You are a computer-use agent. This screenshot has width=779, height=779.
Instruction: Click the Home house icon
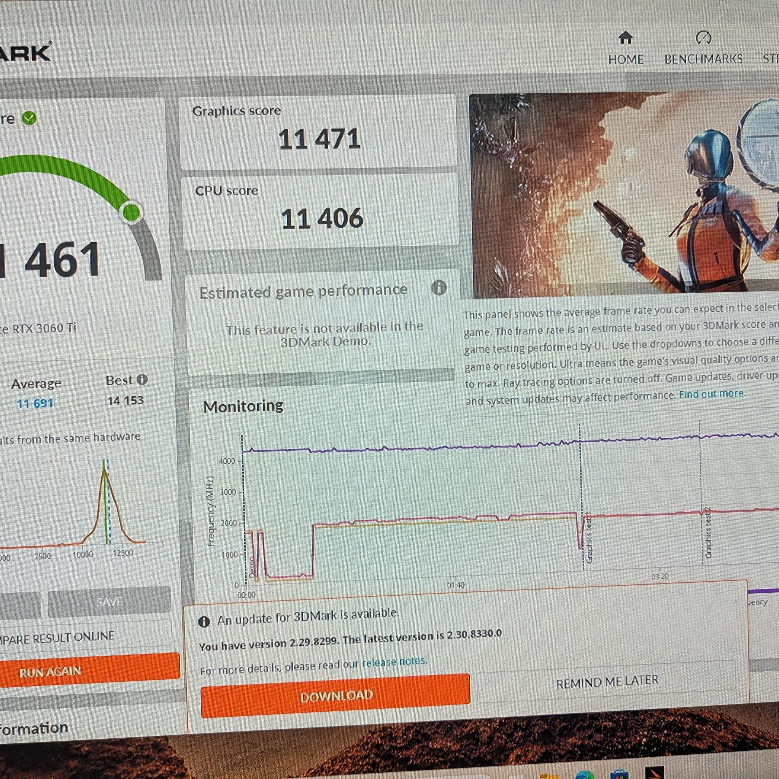coord(625,38)
